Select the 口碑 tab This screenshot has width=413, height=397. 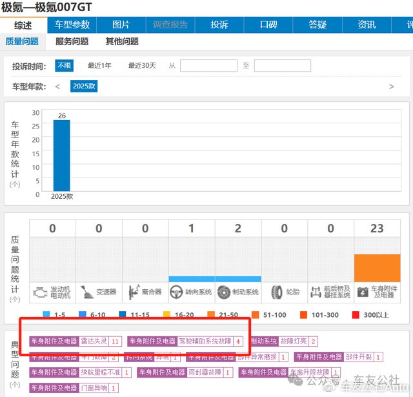[268, 25]
